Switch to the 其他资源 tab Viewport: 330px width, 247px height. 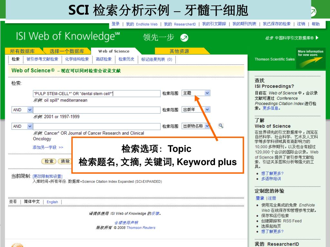[179, 51]
